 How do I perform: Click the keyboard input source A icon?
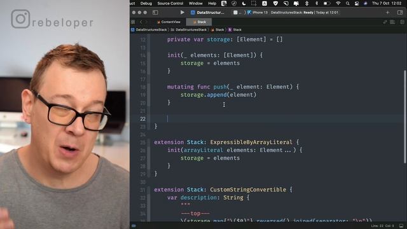[x=265, y=3]
